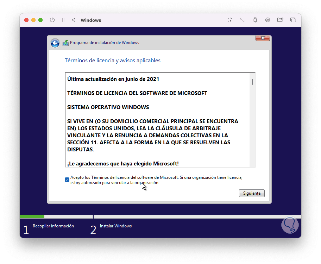This screenshot has height=264, width=321.
Task: Click the spinning activity icon in toolbar
Action: [230, 20]
